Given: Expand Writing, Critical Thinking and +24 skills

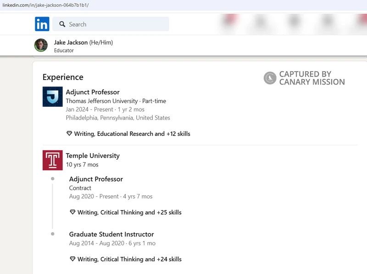Looking at the screenshot, I should point(129,259).
